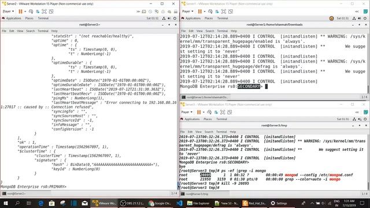The width and height of the screenshot is (370, 208).
Task: Click the sound card icon in Server2 toolbar
Action: click(x=169, y=12)
